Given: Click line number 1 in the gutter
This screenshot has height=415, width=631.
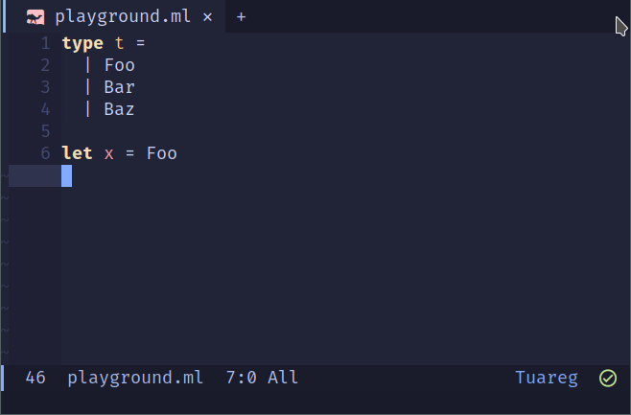Looking at the screenshot, I should [45, 43].
